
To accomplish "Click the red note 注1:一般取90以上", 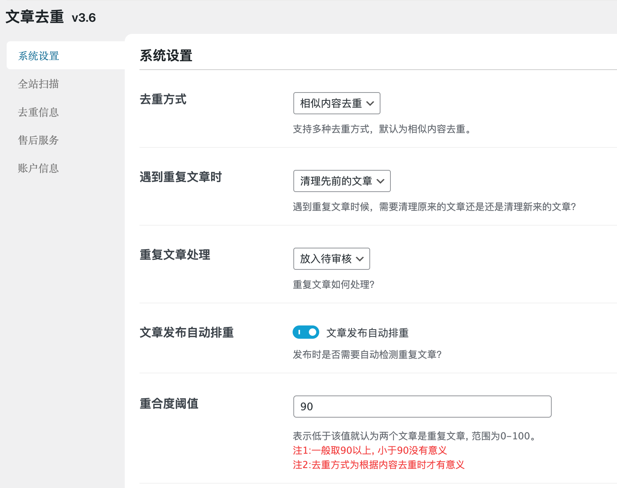I will tap(370, 450).
